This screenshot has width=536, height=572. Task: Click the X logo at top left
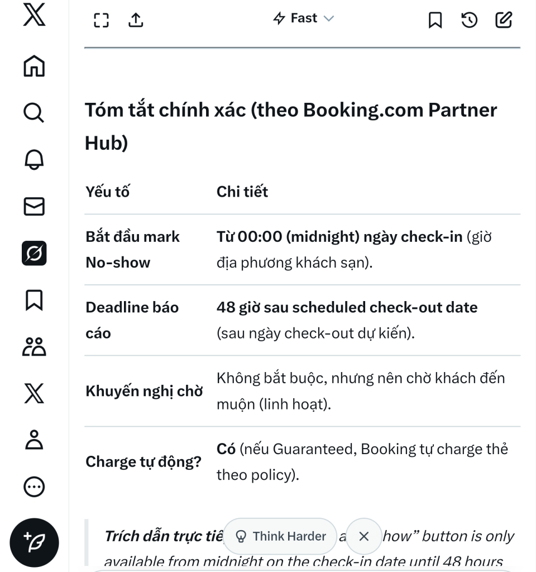[34, 16]
